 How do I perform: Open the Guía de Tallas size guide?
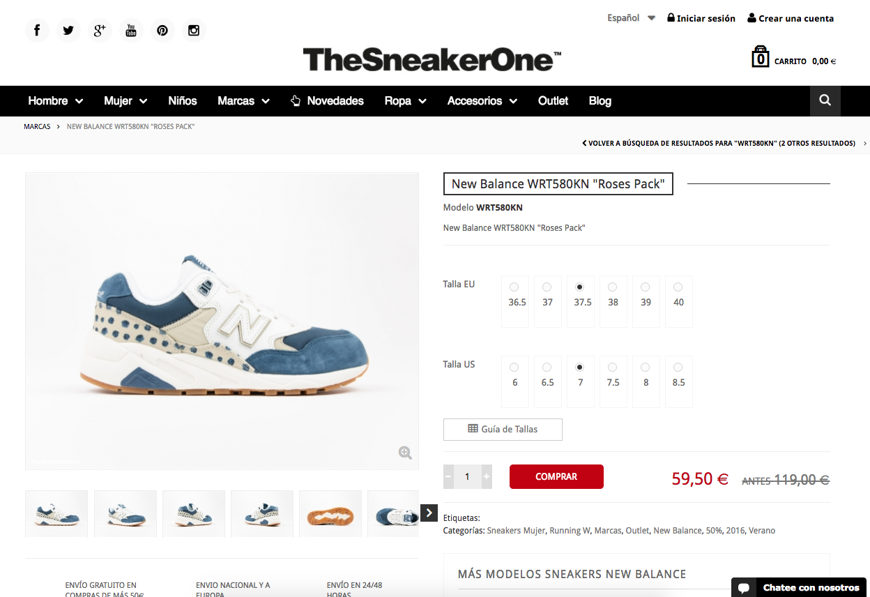(x=503, y=430)
